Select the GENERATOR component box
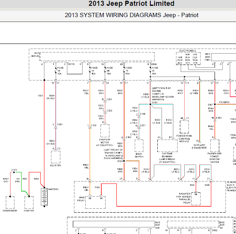The image size is (236, 234). (x=10, y=203)
